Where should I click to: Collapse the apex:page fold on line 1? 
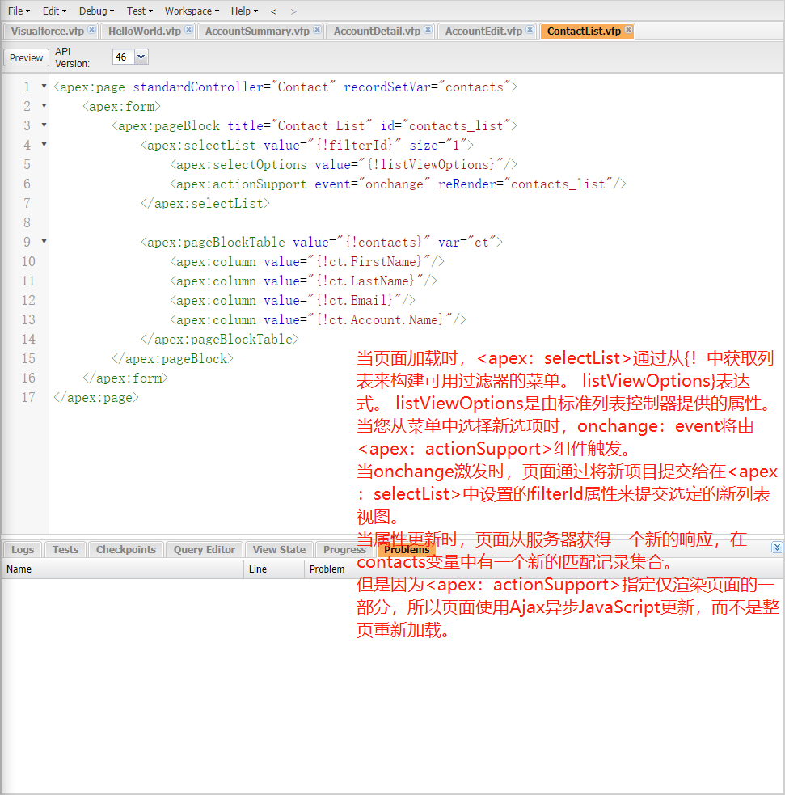(44, 87)
